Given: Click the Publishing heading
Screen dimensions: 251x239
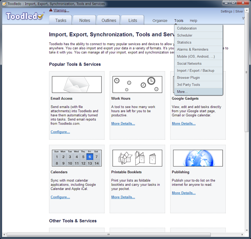Looking at the screenshot, I should click(180, 172).
